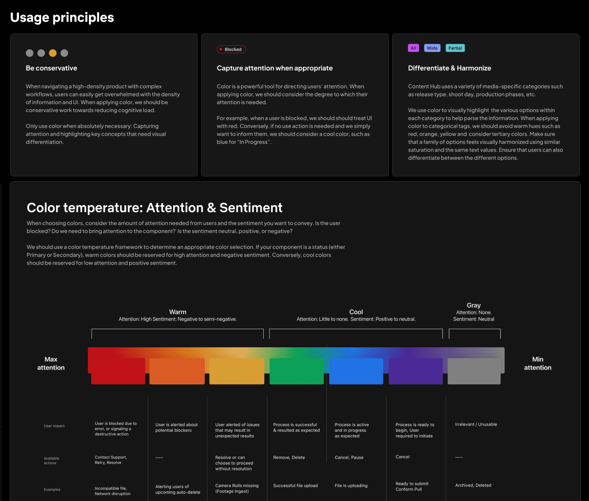Screen dimensions: 589x501
Task: Select the Color temperature: Attention & Sentiment section
Action: pyautogui.click(x=155, y=208)
